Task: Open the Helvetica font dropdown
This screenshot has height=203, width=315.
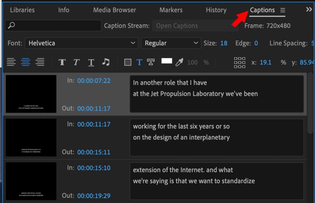Action: click(x=81, y=43)
